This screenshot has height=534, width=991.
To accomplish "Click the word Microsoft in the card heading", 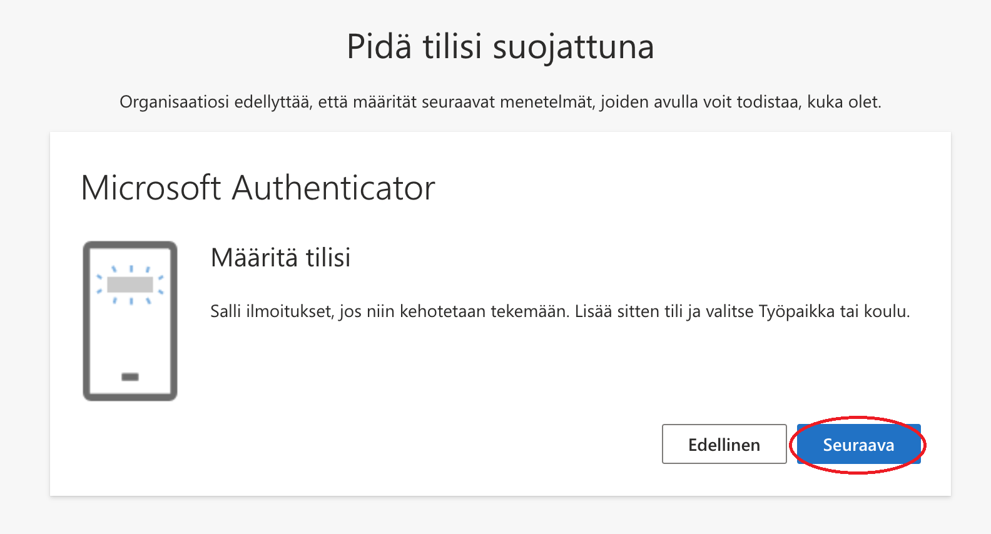I will 151,188.
